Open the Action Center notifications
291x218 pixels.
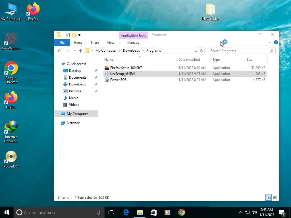pos(282,213)
